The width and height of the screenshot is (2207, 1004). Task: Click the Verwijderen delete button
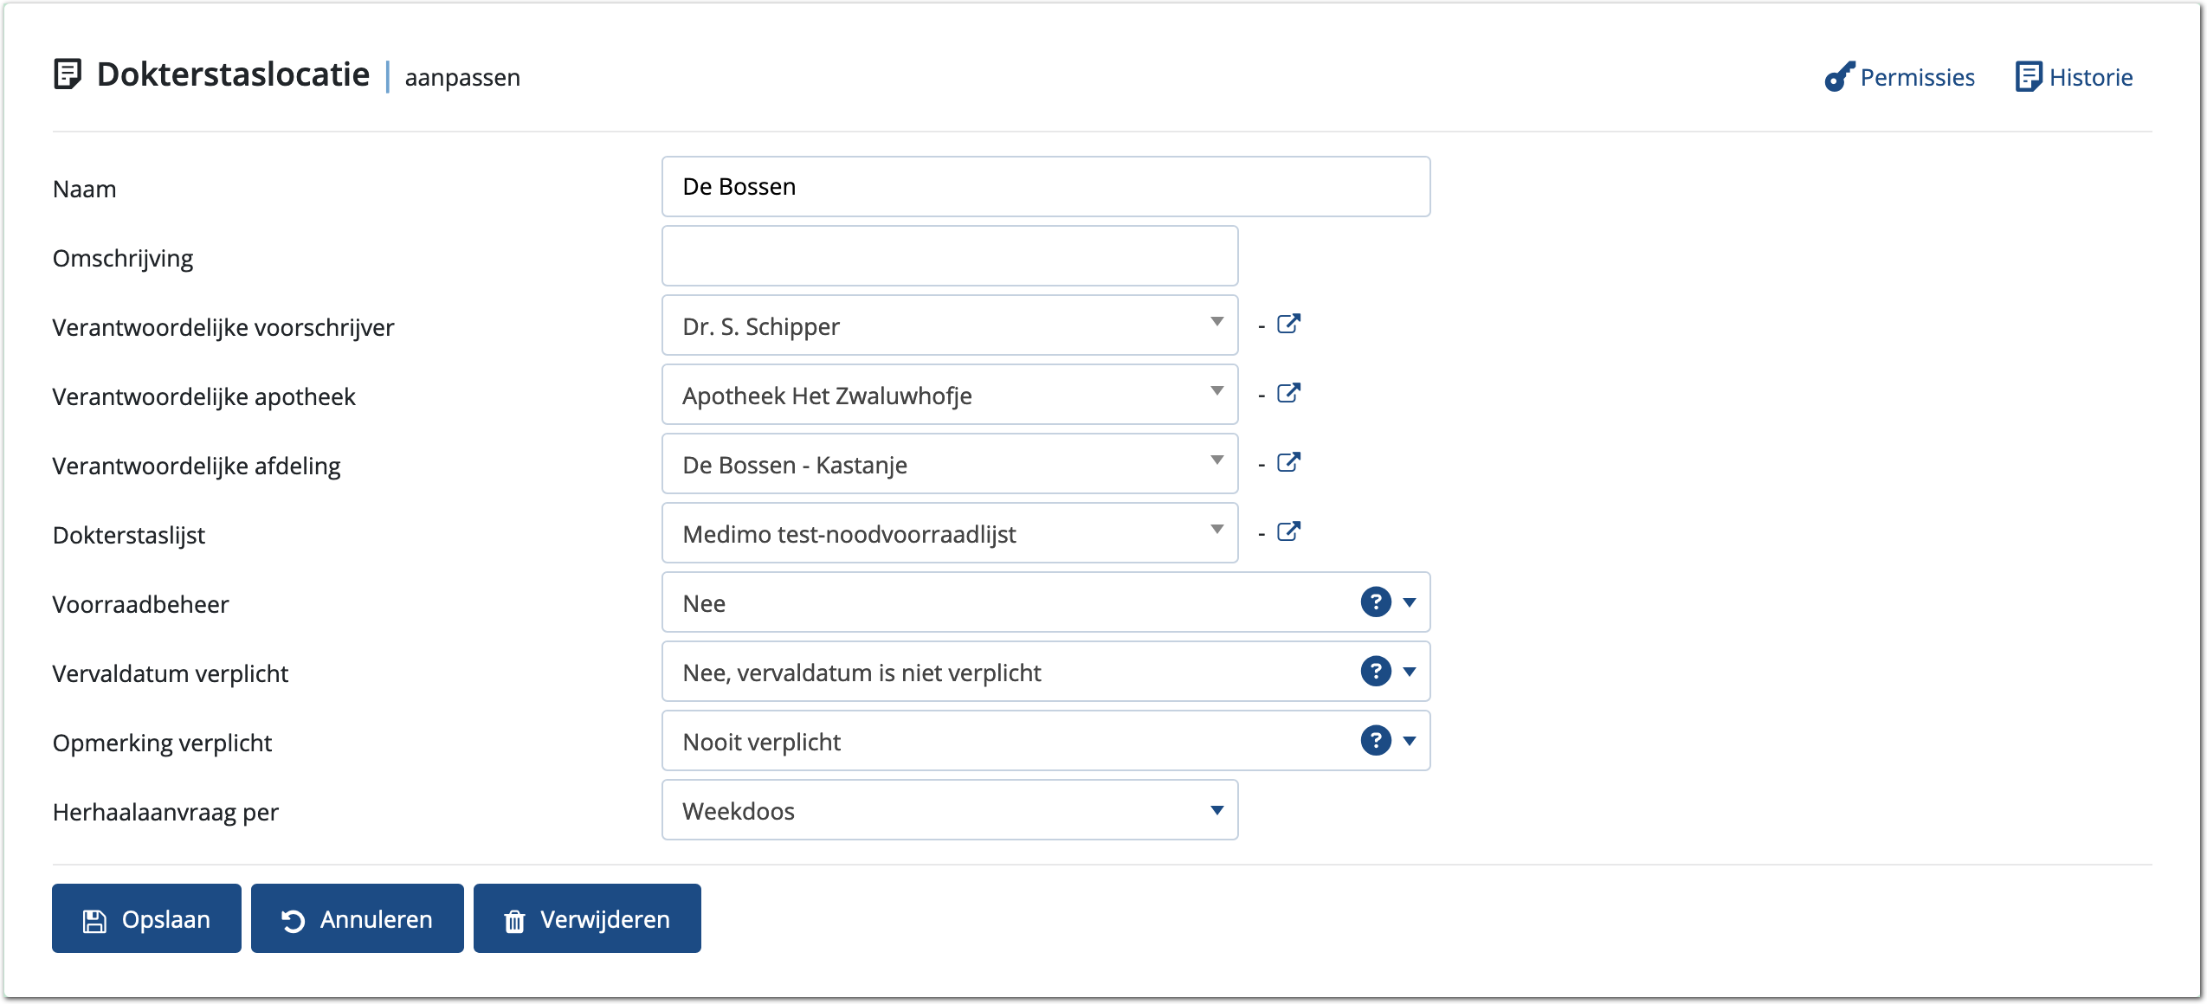pyautogui.click(x=587, y=919)
